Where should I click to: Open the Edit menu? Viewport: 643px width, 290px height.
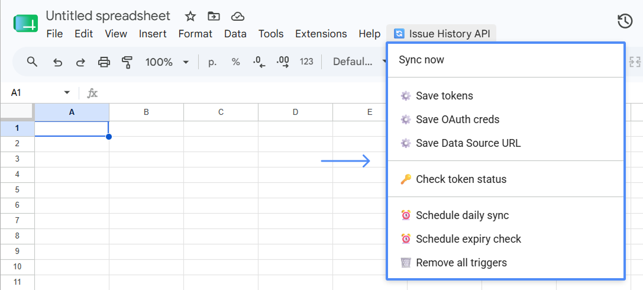(x=83, y=34)
